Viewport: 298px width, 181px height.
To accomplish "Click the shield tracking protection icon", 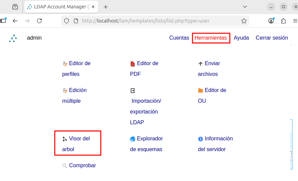I will click(x=67, y=21).
